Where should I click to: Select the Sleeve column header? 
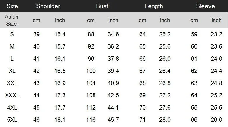[205, 6]
